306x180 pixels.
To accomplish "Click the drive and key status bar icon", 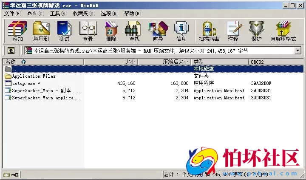I will (11, 174).
